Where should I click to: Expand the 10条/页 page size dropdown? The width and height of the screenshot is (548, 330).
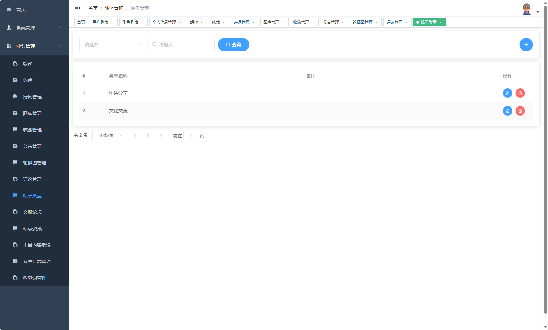point(108,135)
